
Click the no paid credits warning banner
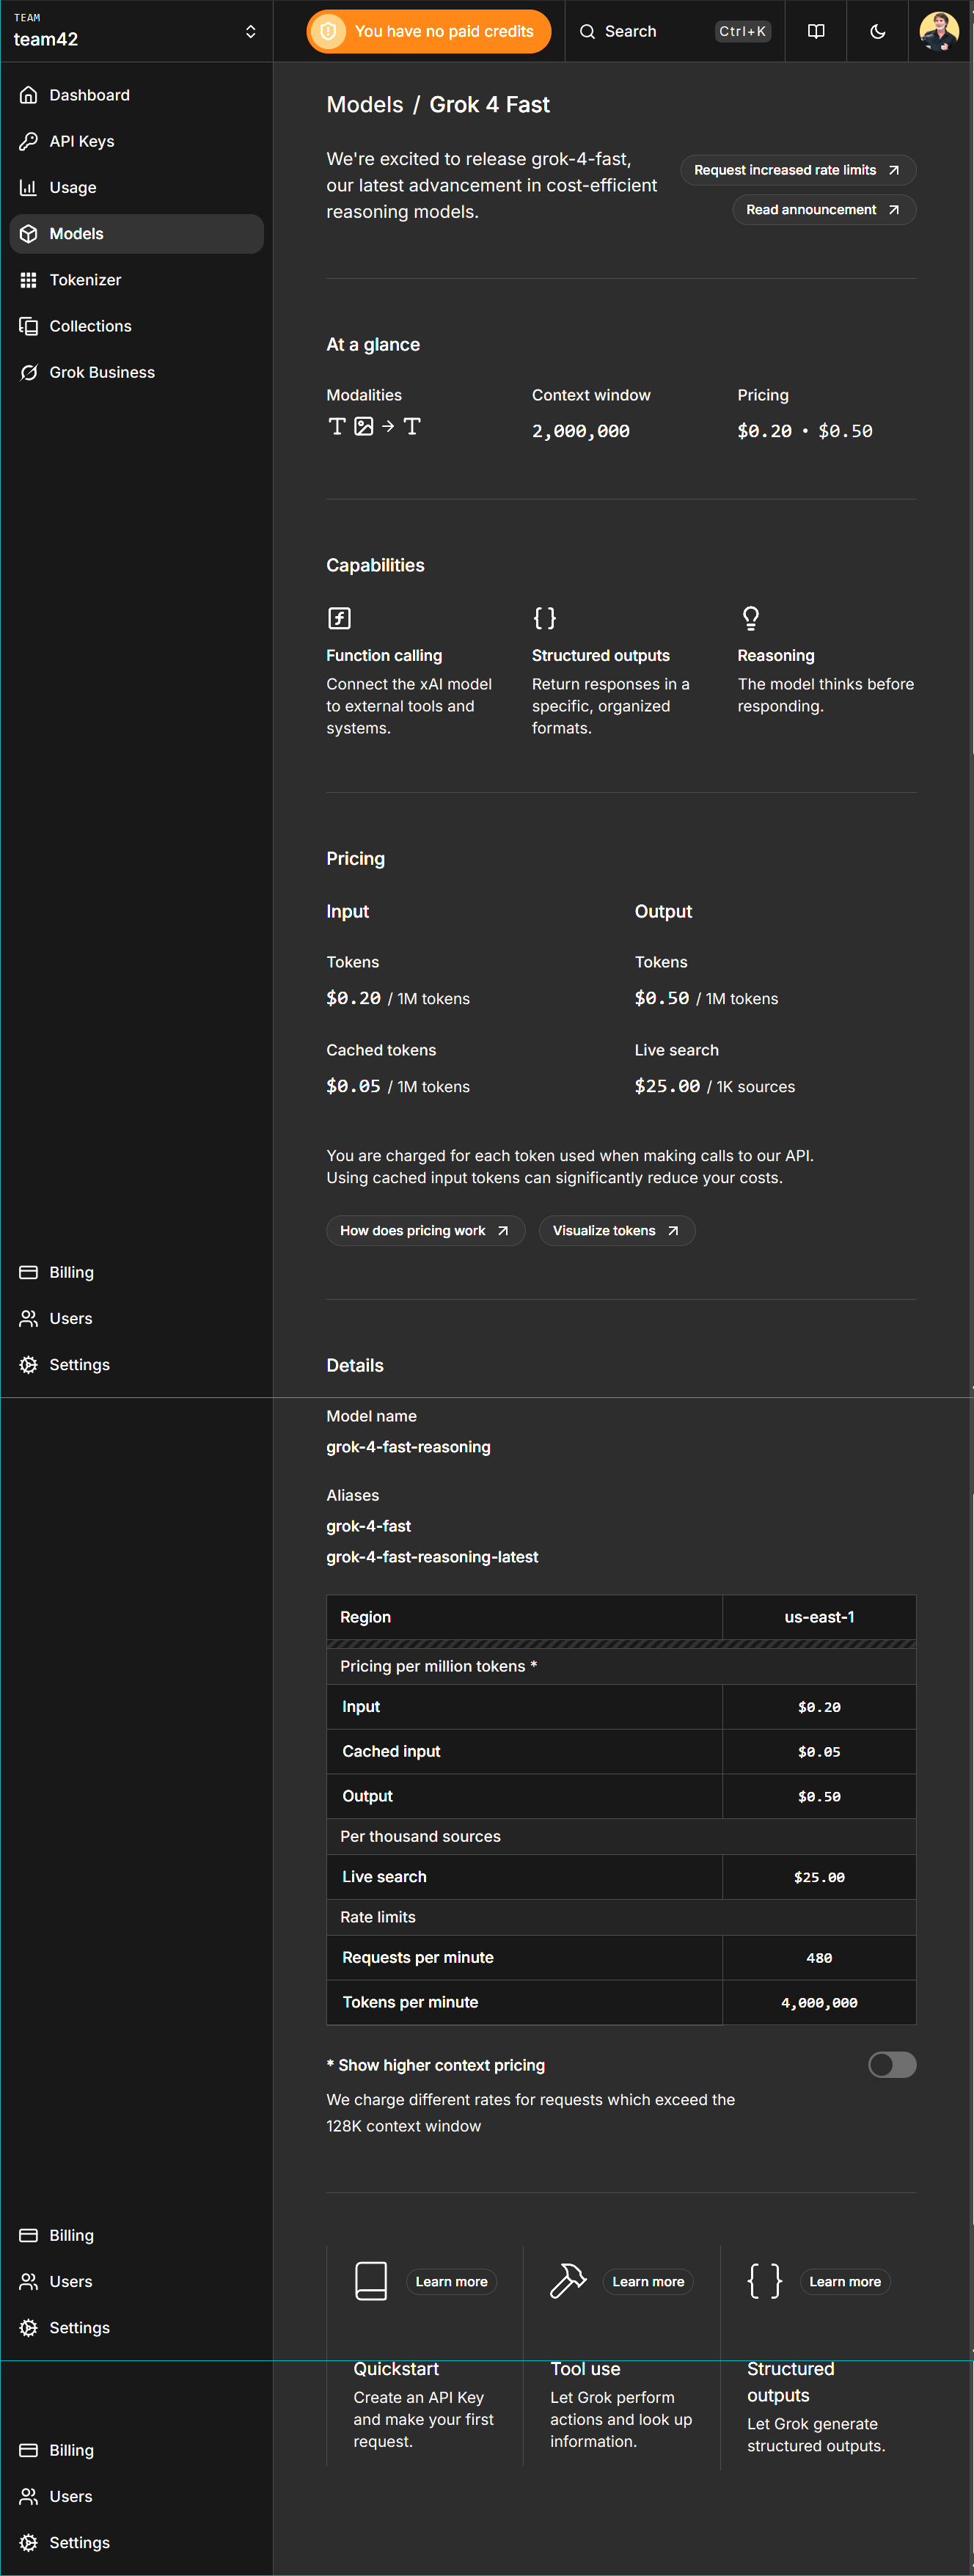click(x=429, y=31)
